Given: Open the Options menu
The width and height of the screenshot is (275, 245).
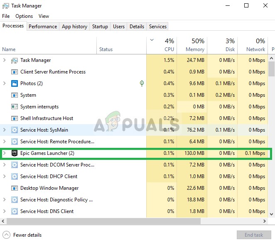Looking at the screenshot, I should point(24,16).
